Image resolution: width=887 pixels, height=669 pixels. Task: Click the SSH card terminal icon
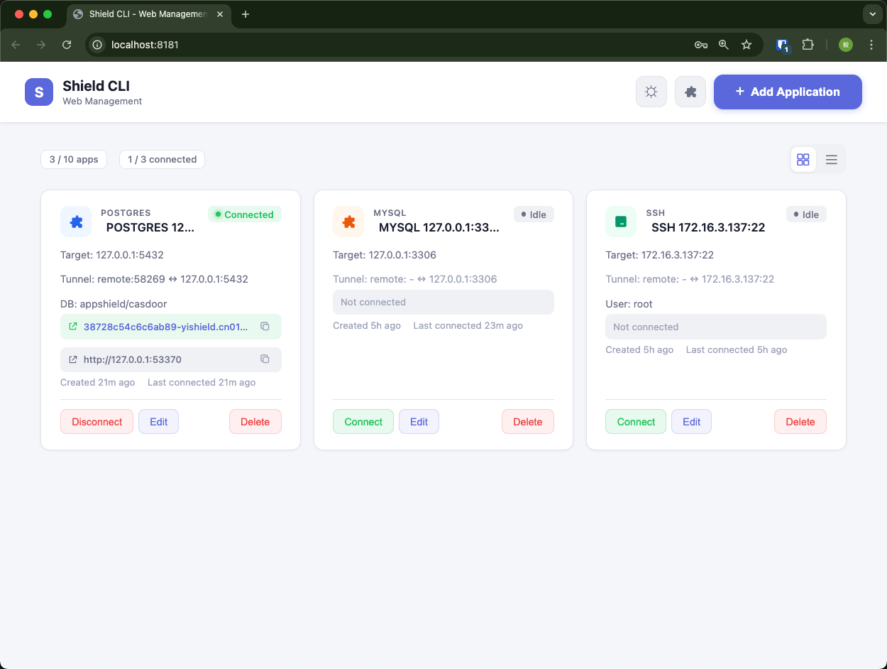point(621,222)
